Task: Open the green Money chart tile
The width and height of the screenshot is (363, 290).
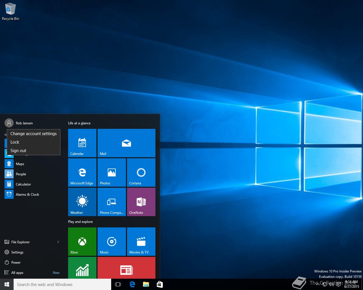Action: (82, 268)
